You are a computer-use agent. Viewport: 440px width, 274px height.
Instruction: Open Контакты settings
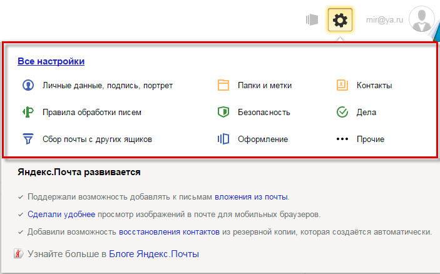(x=374, y=85)
